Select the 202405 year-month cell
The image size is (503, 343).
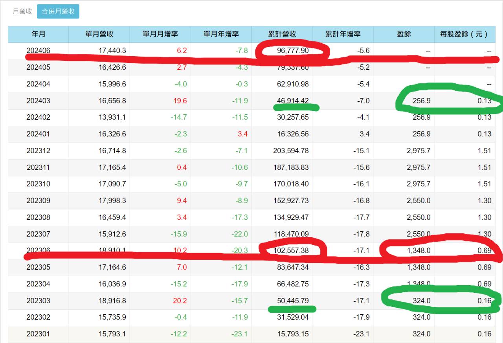tap(39, 67)
